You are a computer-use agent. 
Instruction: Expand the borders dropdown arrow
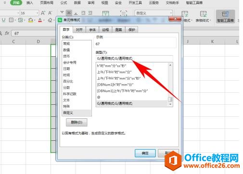[15, 20]
